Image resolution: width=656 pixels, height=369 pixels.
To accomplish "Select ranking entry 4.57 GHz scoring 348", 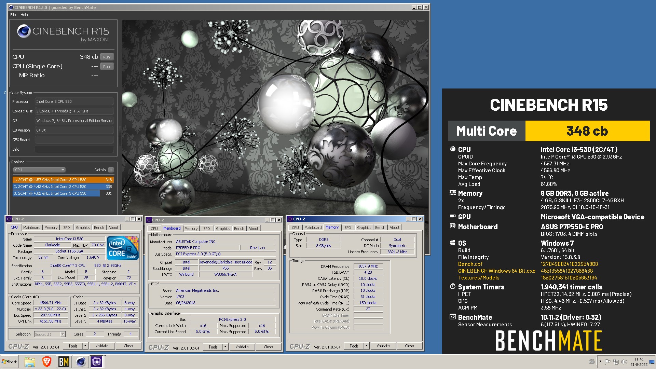I will pyautogui.click(x=63, y=180).
